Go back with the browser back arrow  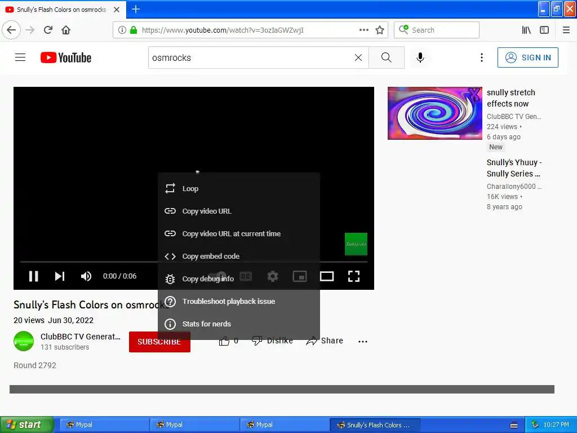coord(11,30)
